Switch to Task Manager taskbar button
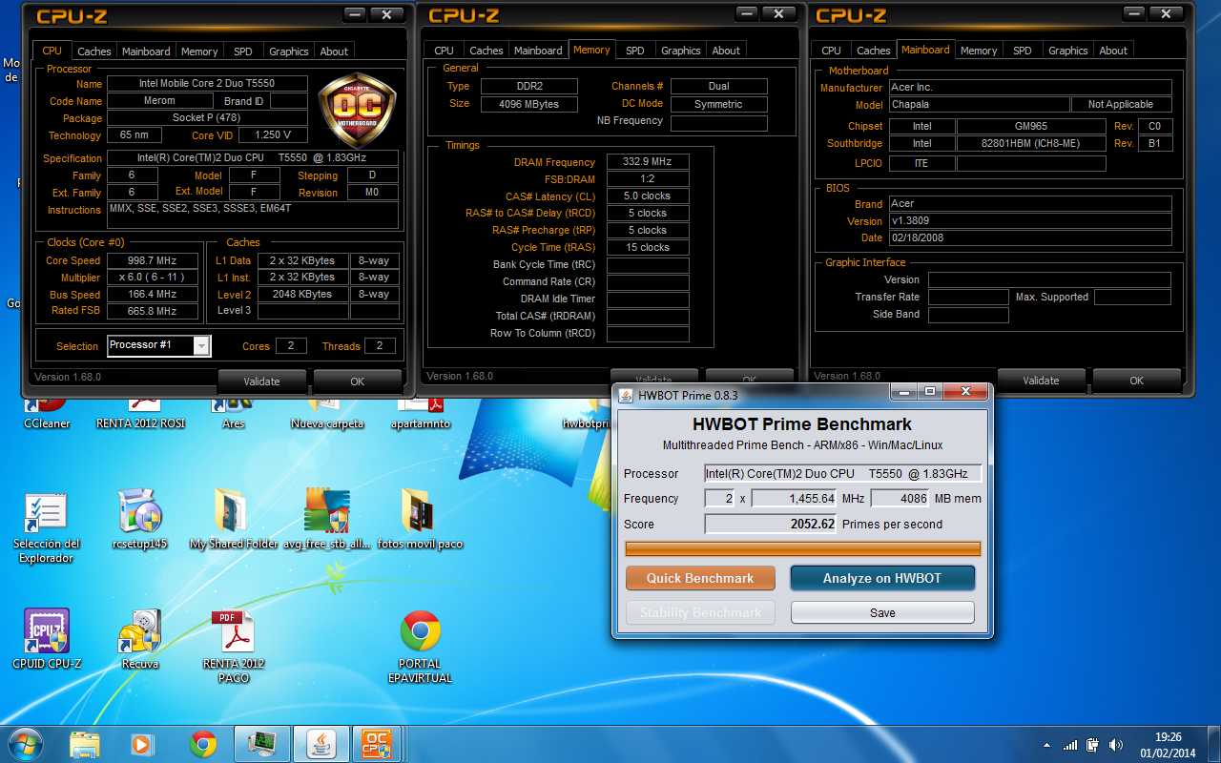 (x=261, y=743)
